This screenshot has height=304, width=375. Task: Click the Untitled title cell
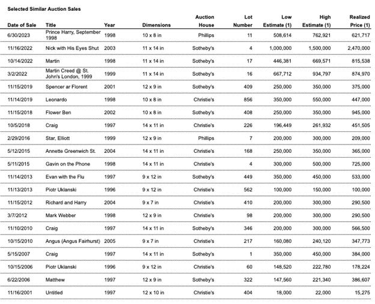55,293
